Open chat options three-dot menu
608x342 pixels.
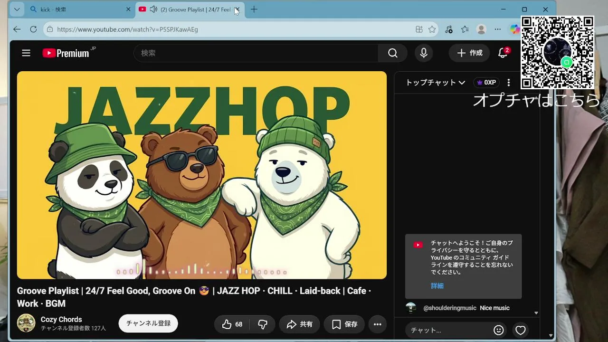click(509, 83)
